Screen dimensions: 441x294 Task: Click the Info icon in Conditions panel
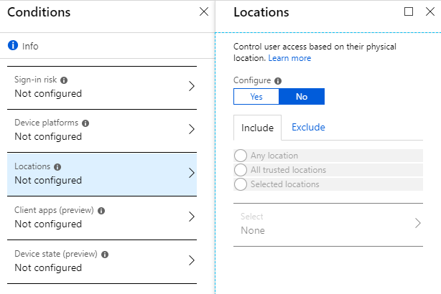(x=12, y=45)
